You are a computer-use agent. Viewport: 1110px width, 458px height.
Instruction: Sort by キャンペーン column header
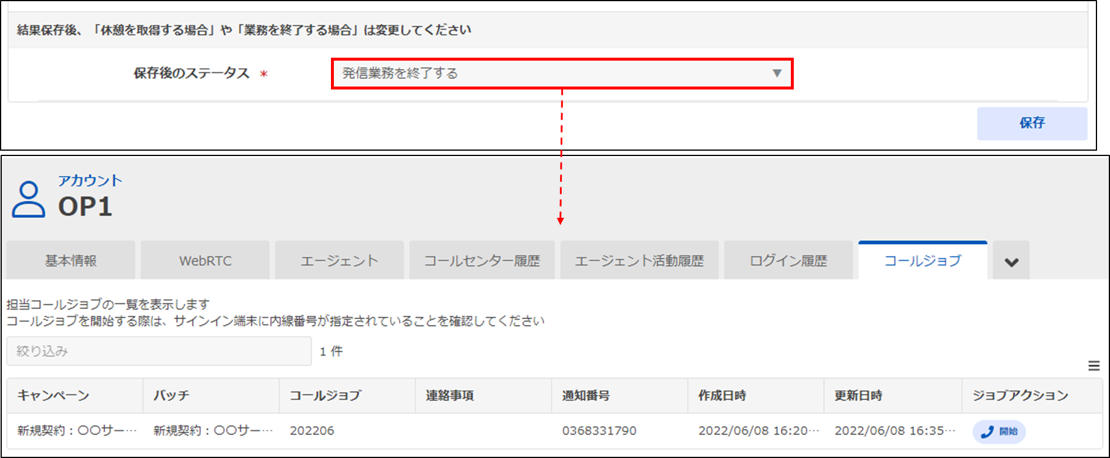54,396
